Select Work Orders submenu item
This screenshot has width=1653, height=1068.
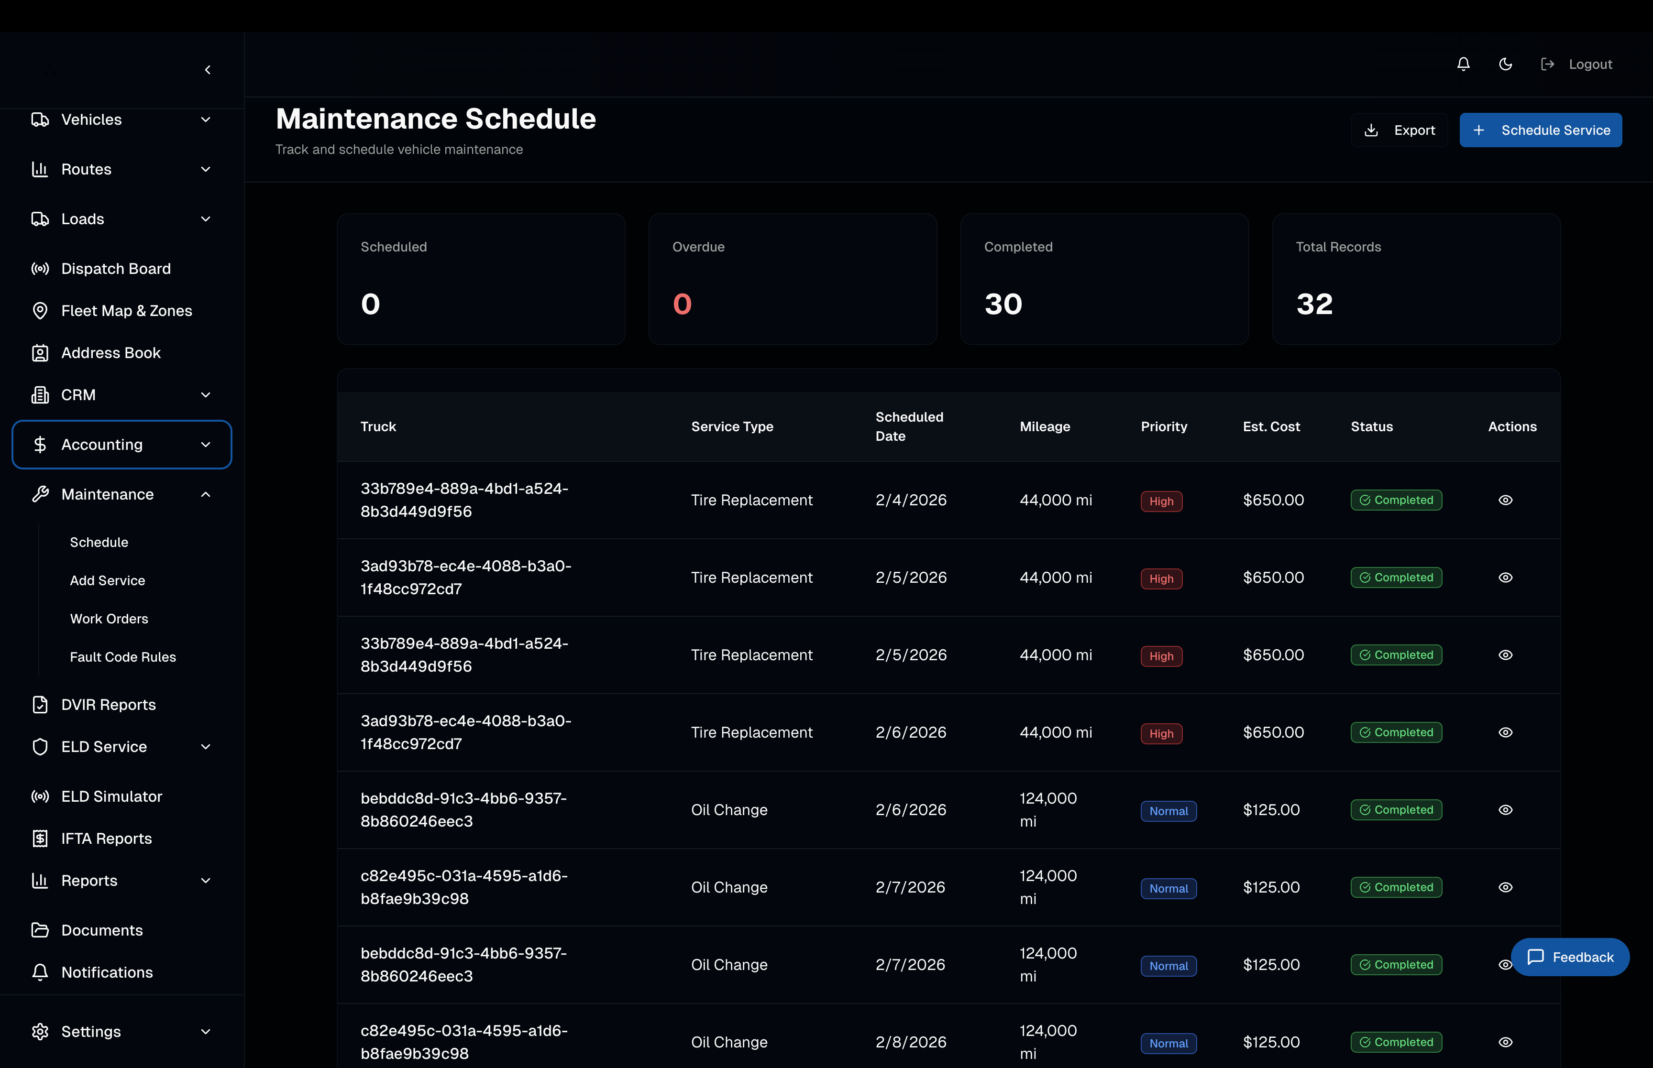coord(109,619)
